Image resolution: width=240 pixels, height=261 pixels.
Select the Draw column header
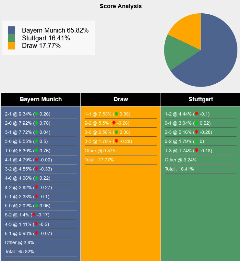pyautogui.click(x=121, y=99)
